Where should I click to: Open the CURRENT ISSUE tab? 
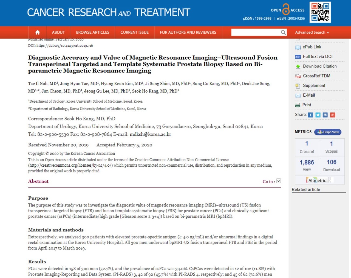pos(134,32)
